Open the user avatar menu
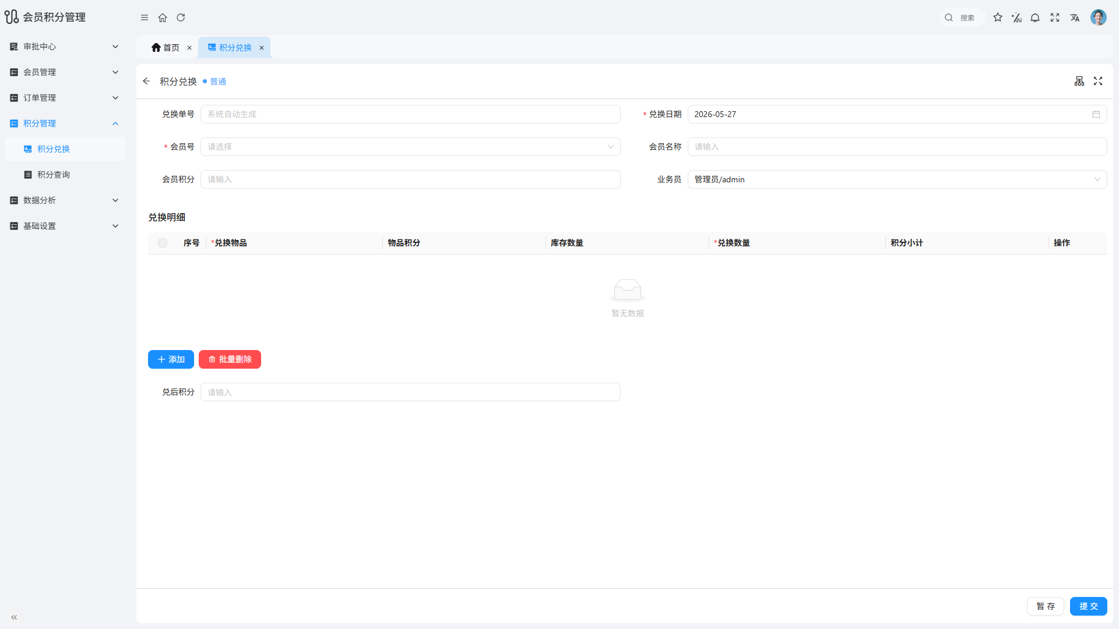The image size is (1119, 629). (x=1099, y=17)
